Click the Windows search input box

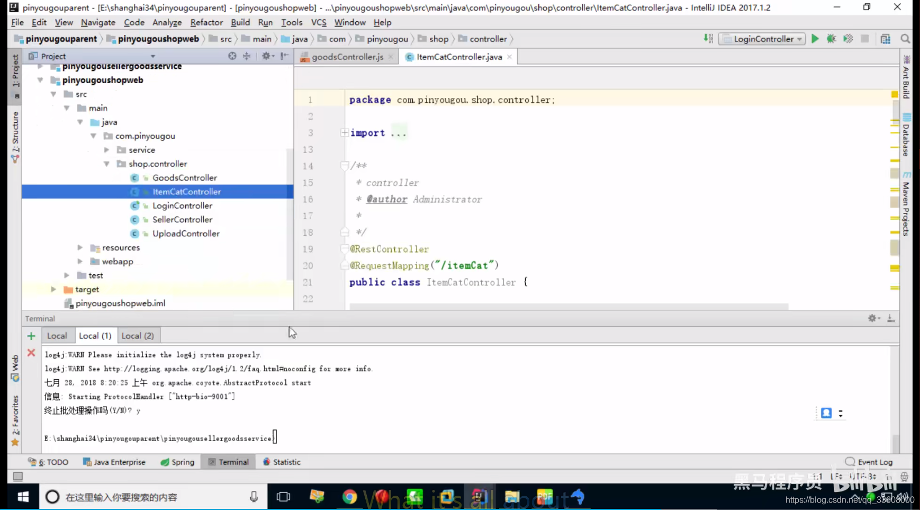coord(154,497)
